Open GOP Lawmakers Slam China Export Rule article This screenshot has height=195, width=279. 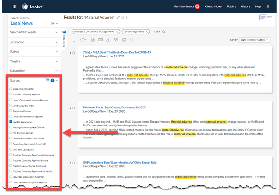120,163
